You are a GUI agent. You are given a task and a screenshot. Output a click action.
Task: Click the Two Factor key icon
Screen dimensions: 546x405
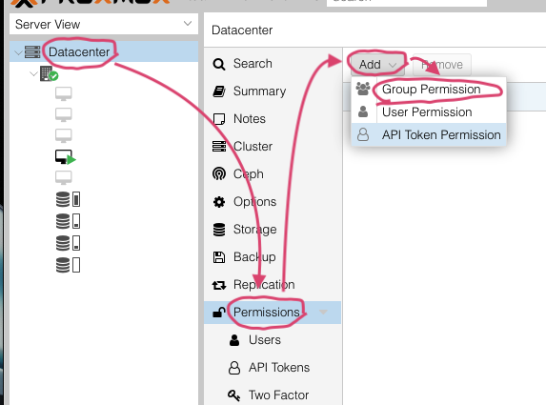233,395
